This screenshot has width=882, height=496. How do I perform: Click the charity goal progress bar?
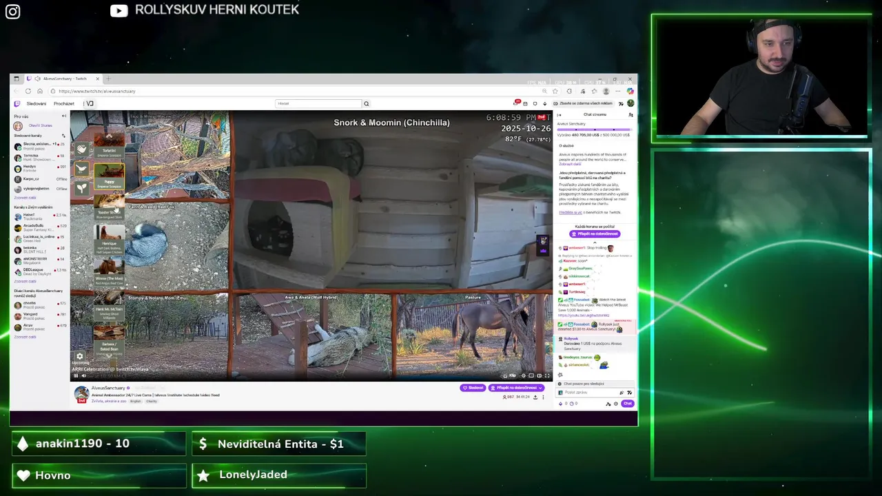pyautogui.click(x=595, y=130)
